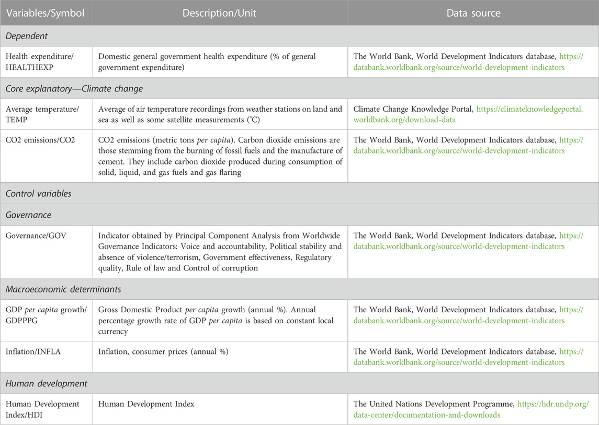This screenshot has height=425, width=599.
Task: Select the Control variables section row
Action: click(299, 193)
